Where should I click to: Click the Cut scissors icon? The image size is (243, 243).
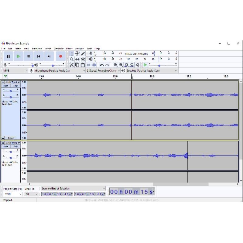71,65
